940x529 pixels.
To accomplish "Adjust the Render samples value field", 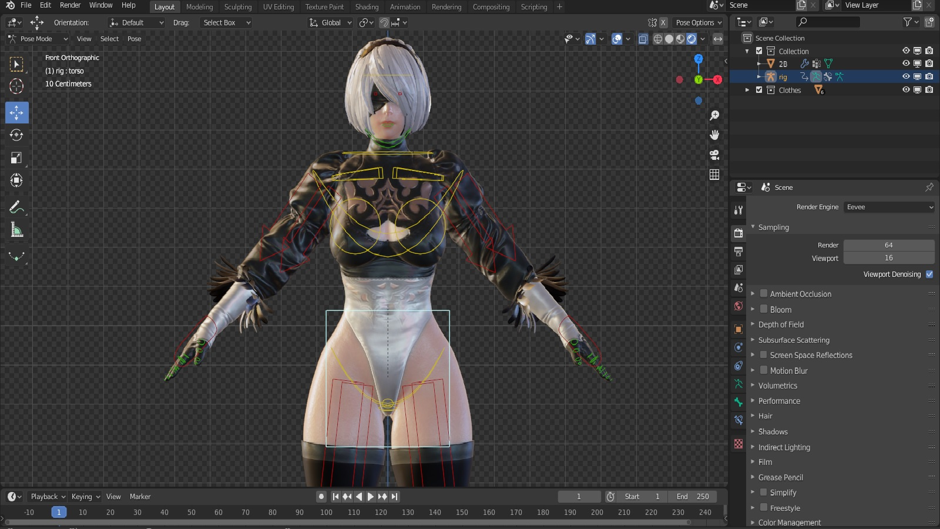I will click(x=889, y=245).
